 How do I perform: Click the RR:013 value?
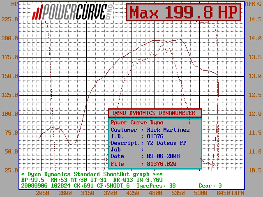pyautogui.click(x=123, y=180)
